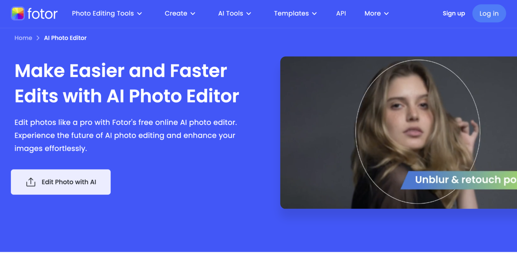Click the AI Photo Editor breadcrumb
The image size is (517, 265).
coord(65,38)
